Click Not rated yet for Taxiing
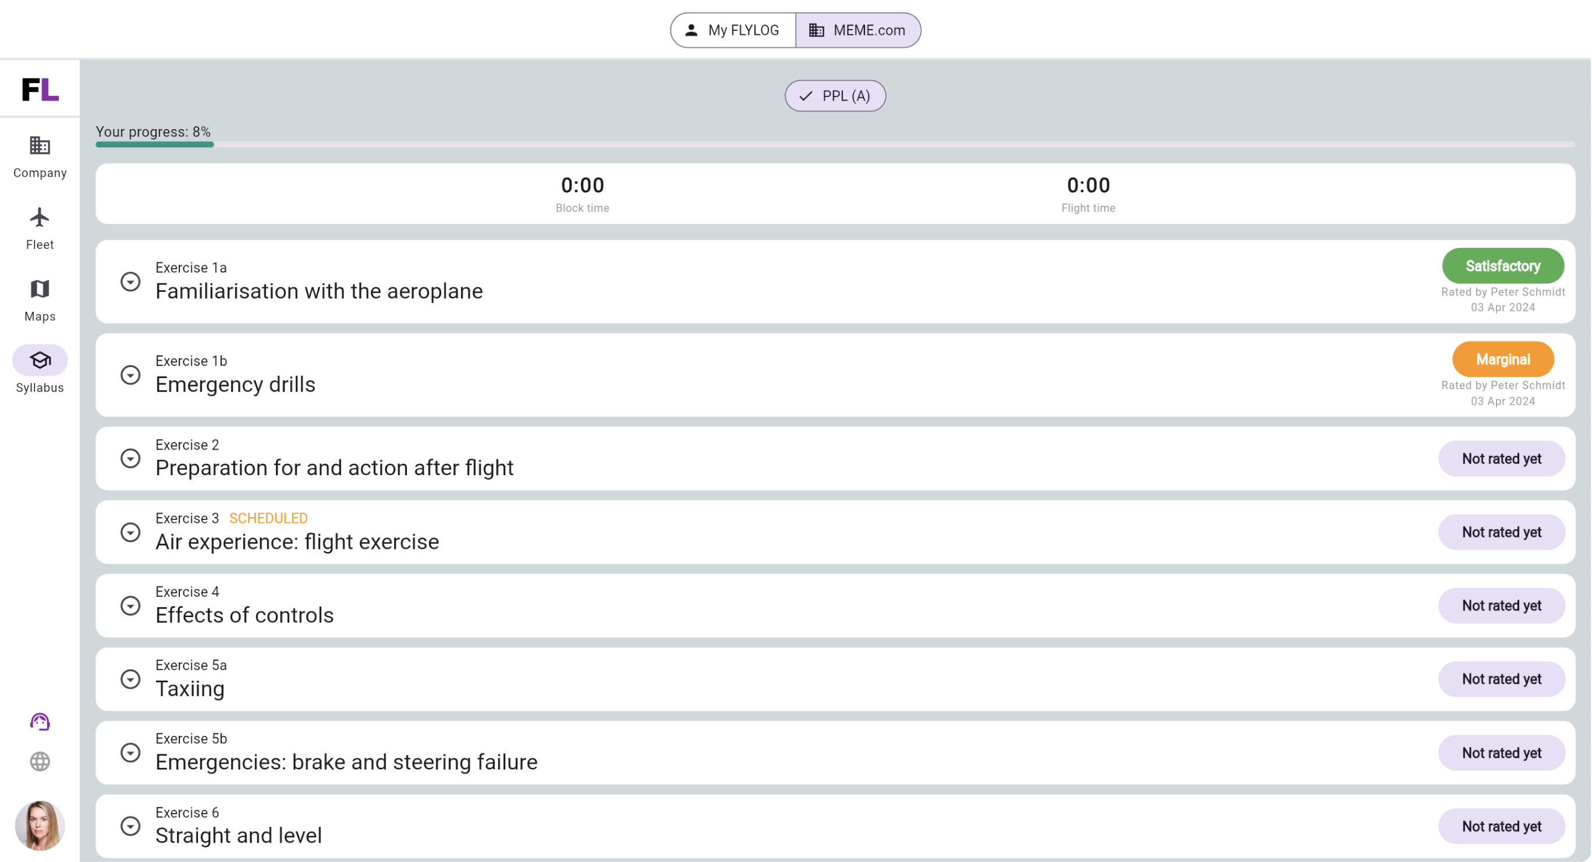The width and height of the screenshot is (1592, 862). tap(1501, 679)
